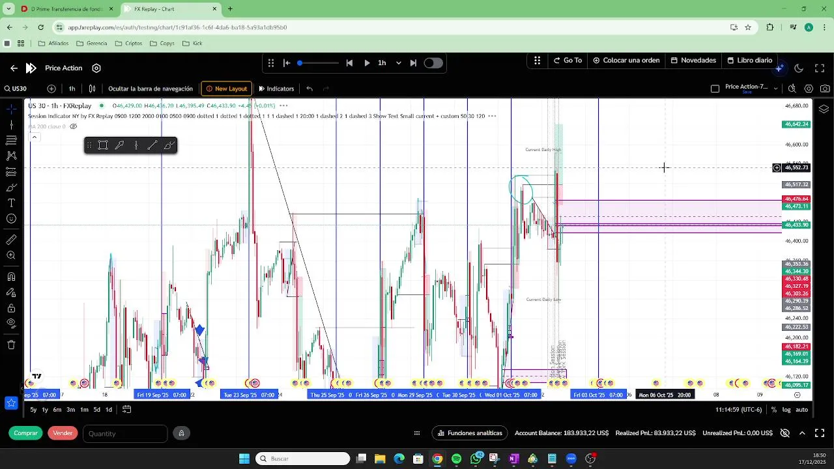Set chart range to 6m
This screenshot has height=469, width=834.
pyautogui.click(x=57, y=410)
